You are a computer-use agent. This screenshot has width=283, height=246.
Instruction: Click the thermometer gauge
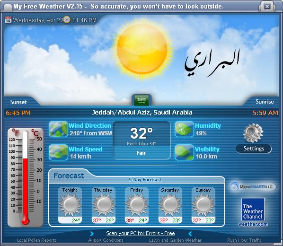pyautogui.click(x=26, y=177)
